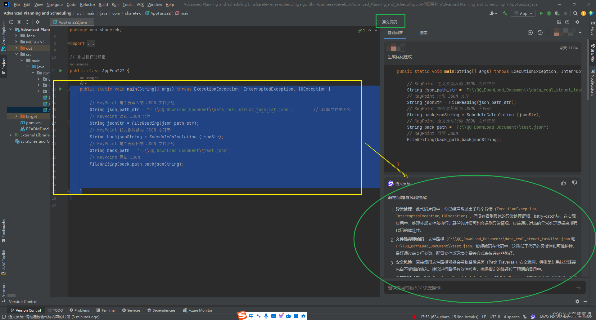Toggle Sogou punctuation mode icon
This screenshot has width=596, height=320.
[x=259, y=316]
